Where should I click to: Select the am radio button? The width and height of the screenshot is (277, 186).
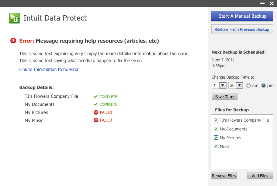click(x=248, y=86)
